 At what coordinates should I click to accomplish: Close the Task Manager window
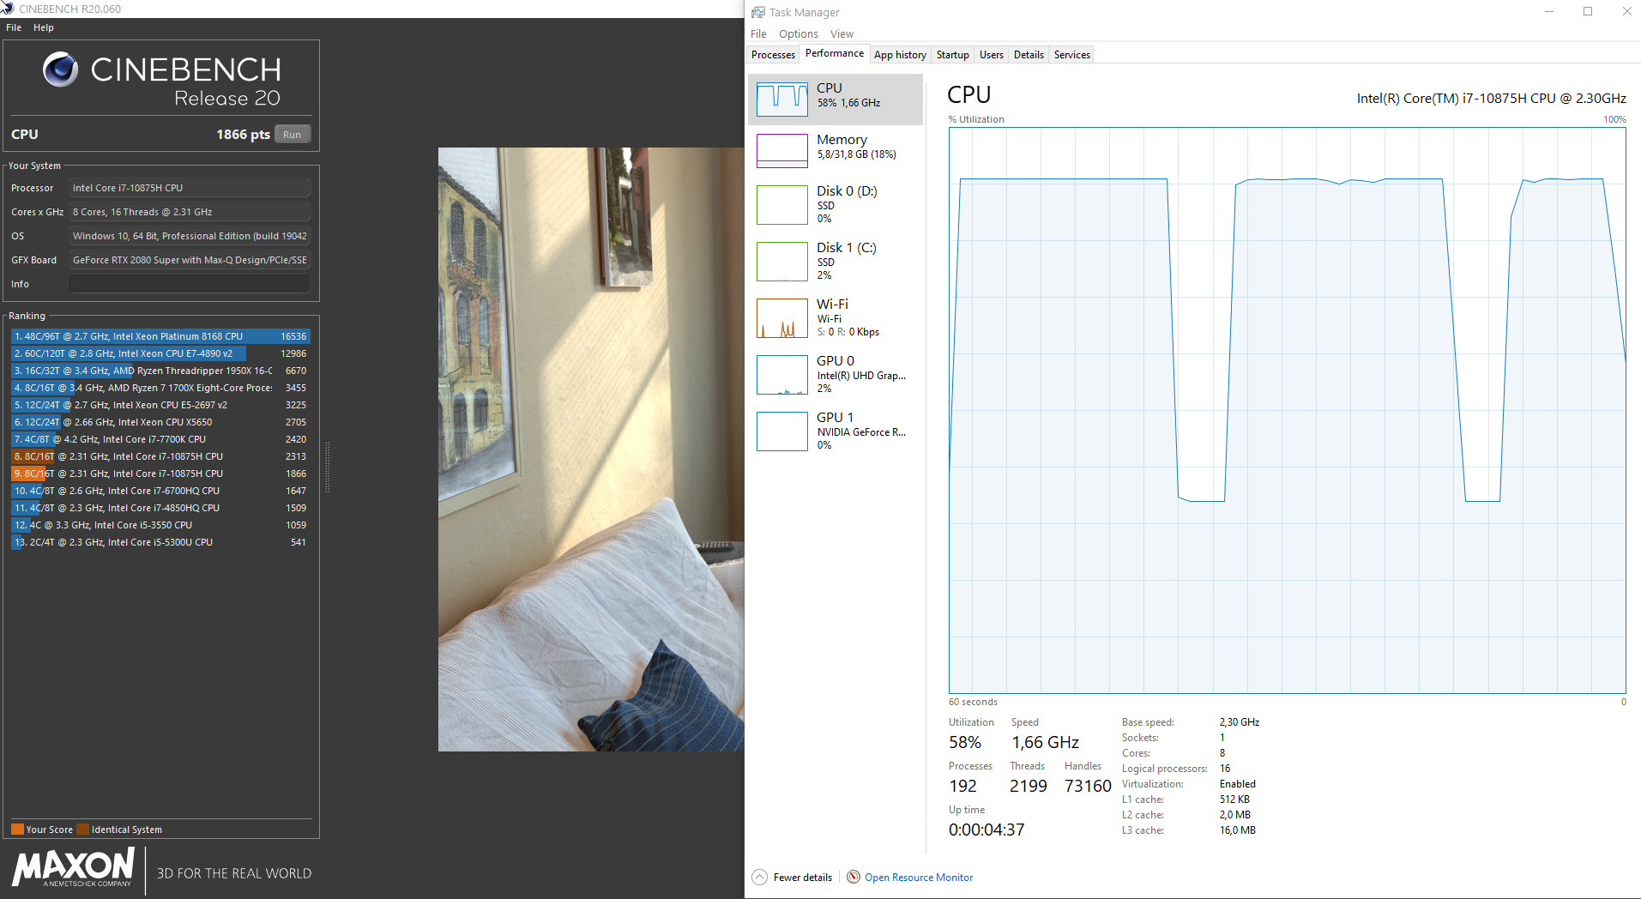pos(1626,11)
